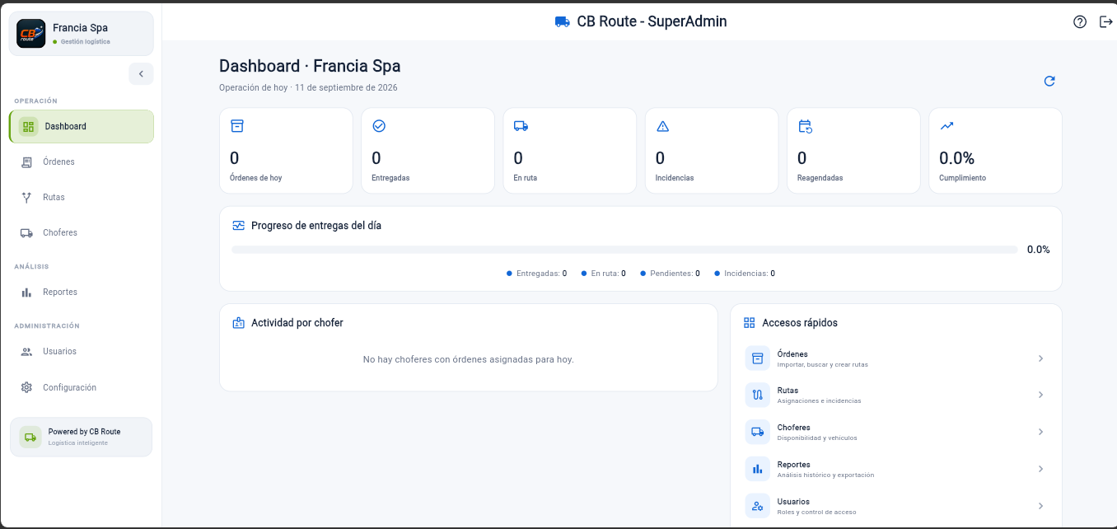Click the Rutas fork icon in sidebar

26,198
